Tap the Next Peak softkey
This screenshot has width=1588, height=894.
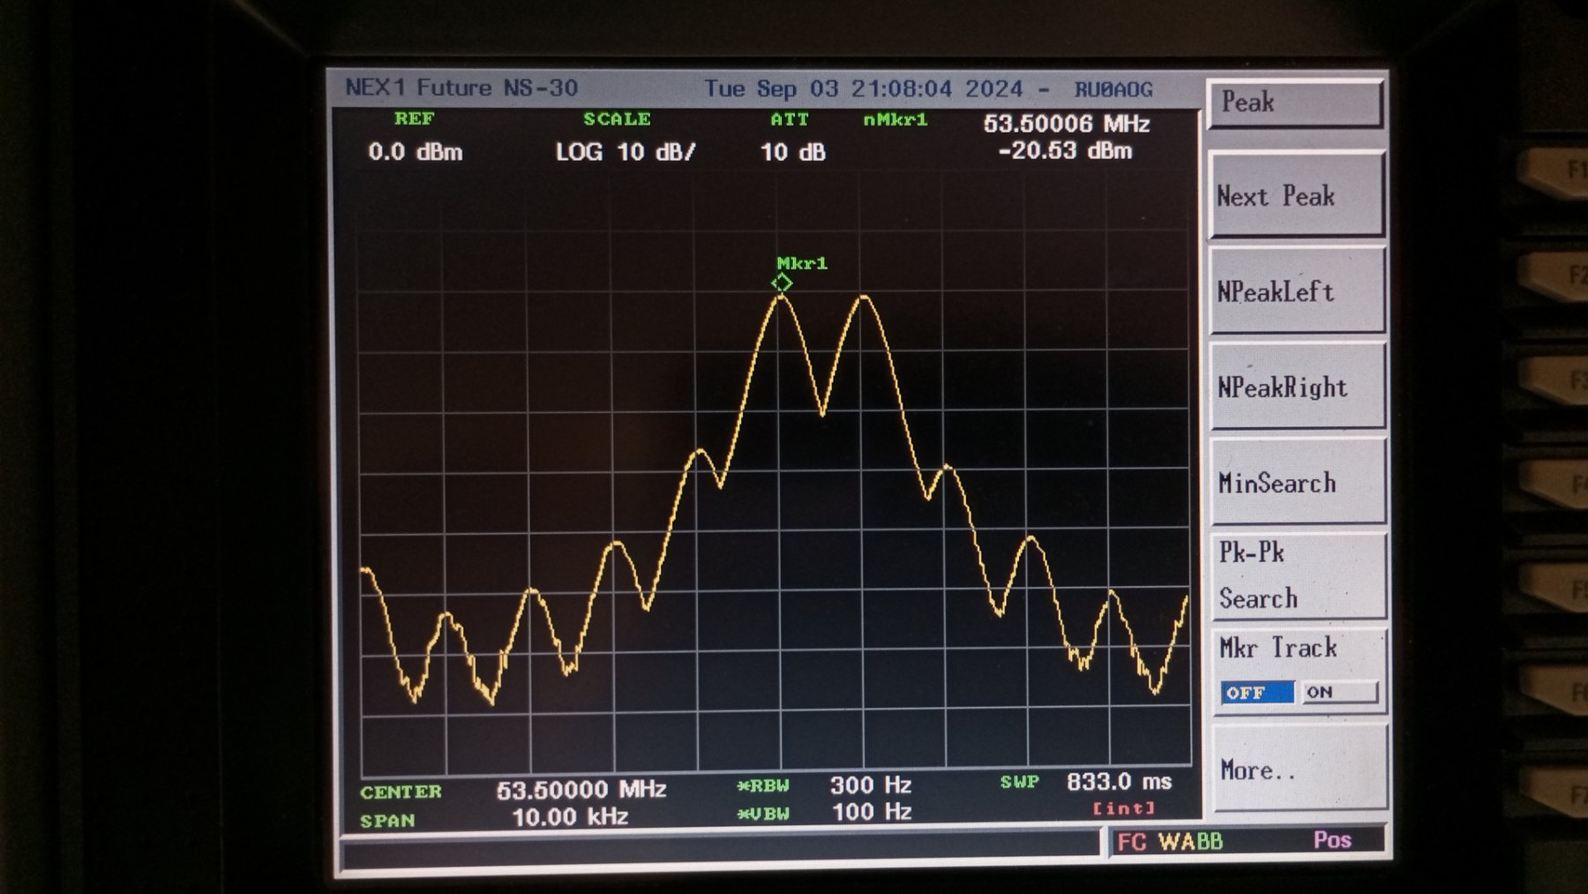click(x=1296, y=195)
